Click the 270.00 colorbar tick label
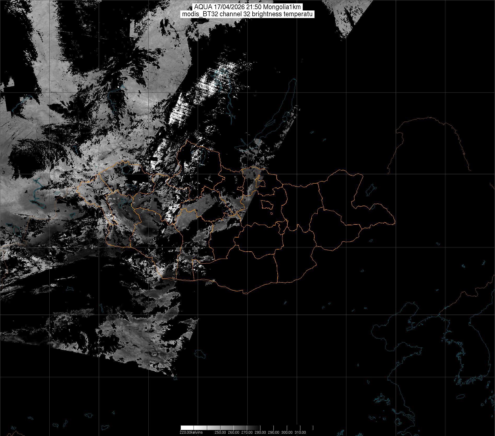 click(x=247, y=432)
